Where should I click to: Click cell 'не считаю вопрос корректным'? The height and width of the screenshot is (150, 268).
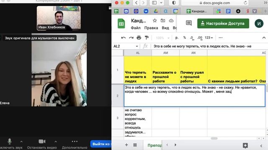(x=138, y=118)
